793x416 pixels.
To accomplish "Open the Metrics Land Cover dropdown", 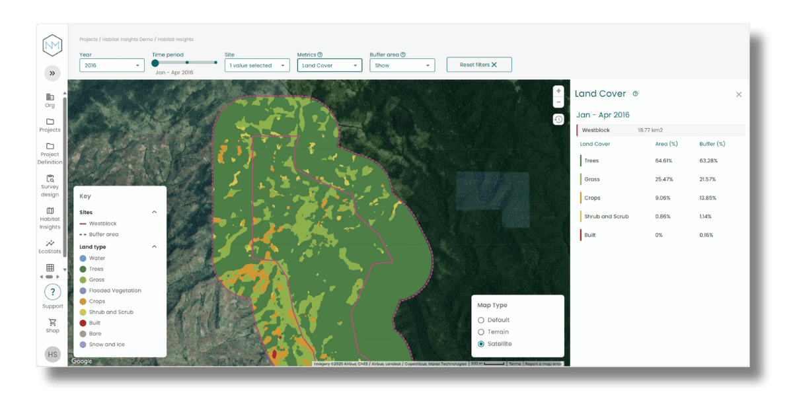I will [330, 65].
